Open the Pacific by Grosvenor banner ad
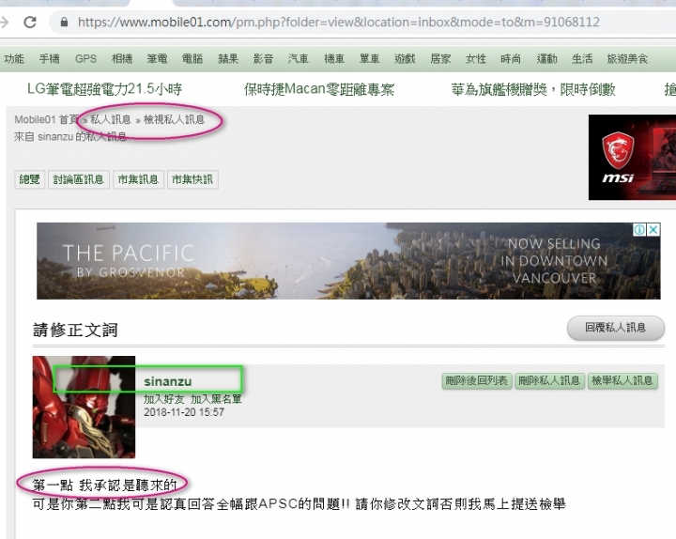Screen dimensions: 676x539 click(348, 261)
